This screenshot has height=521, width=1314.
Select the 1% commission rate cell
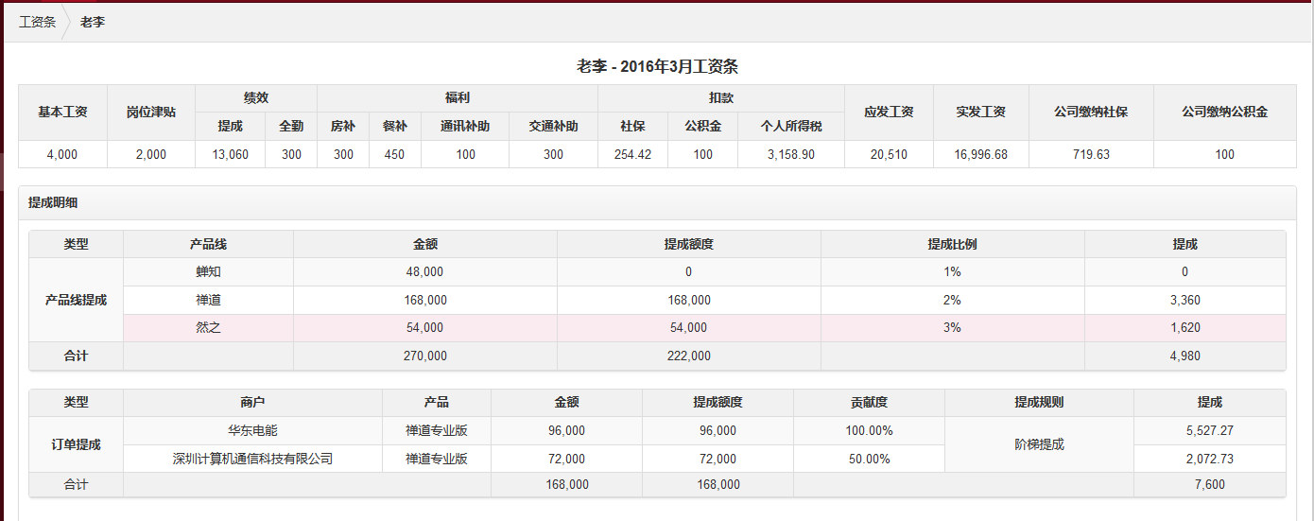952,271
